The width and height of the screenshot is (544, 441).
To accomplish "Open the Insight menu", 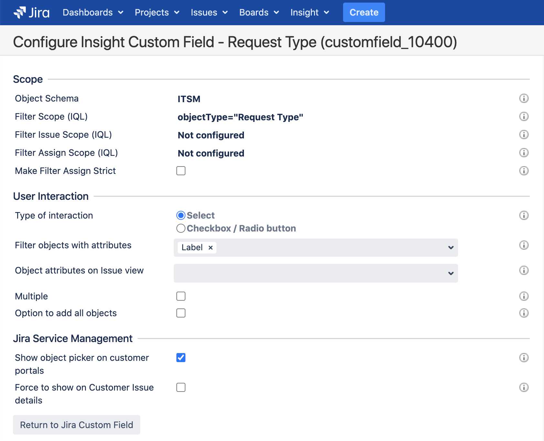I will tap(309, 13).
